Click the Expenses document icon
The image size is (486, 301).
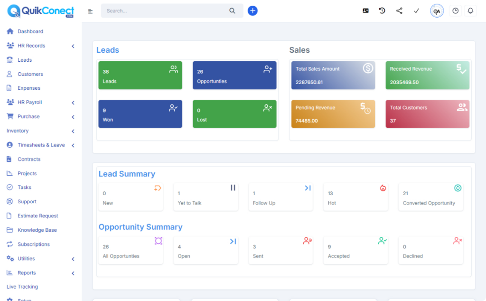click(x=9, y=88)
